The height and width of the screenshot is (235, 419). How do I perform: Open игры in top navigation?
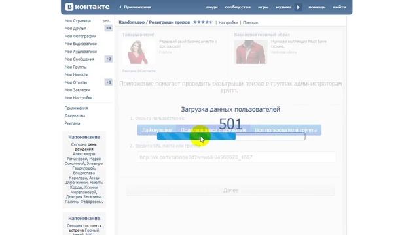263,7
